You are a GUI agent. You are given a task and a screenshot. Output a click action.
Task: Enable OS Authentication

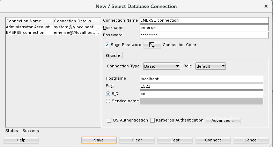[109, 120]
